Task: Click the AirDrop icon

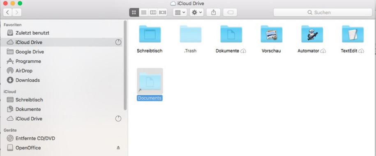Action: 10,71
